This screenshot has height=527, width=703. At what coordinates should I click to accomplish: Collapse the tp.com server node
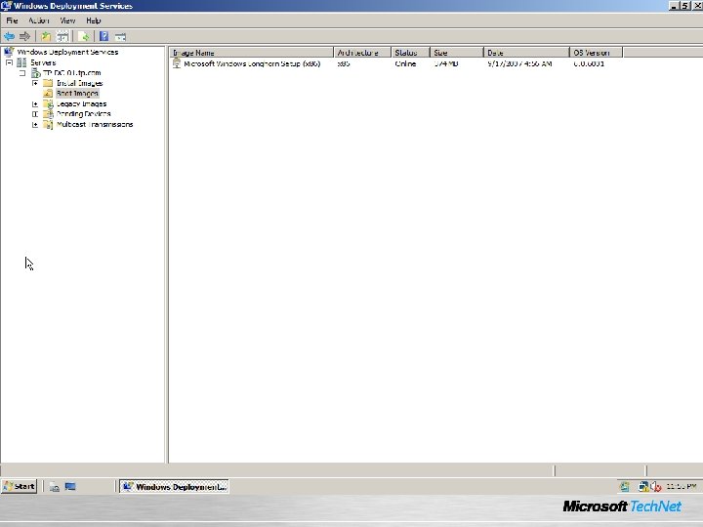click(22, 73)
